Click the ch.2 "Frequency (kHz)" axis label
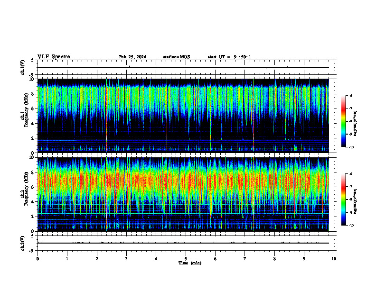Image resolution: width=376 pixels, height=290 pixels. 26,188
